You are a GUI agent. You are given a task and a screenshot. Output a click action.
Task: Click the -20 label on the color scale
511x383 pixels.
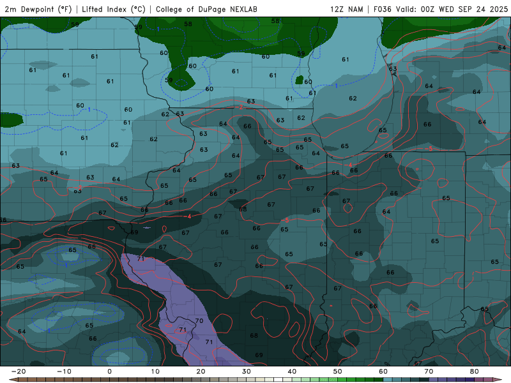click(x=19, y=372)
